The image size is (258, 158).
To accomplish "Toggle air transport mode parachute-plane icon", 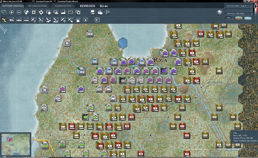I will tap(63, 20).
